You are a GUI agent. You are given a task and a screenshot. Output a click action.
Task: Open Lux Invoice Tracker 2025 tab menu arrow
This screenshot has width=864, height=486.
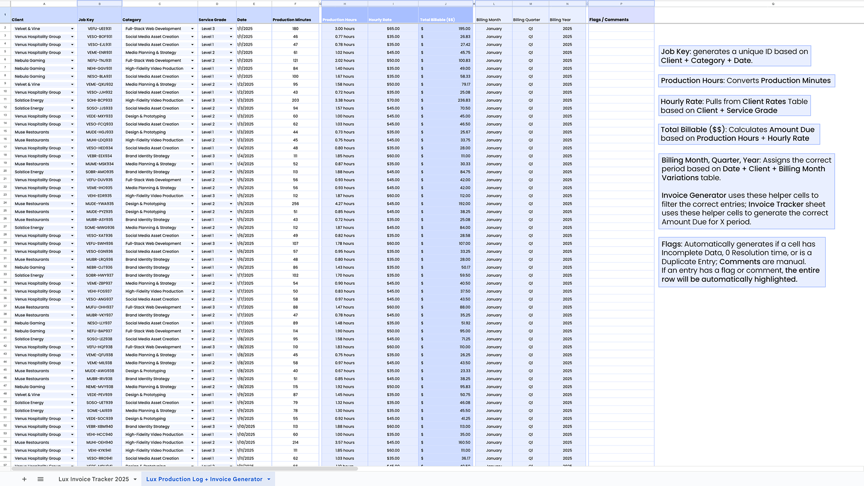point(135,479)
